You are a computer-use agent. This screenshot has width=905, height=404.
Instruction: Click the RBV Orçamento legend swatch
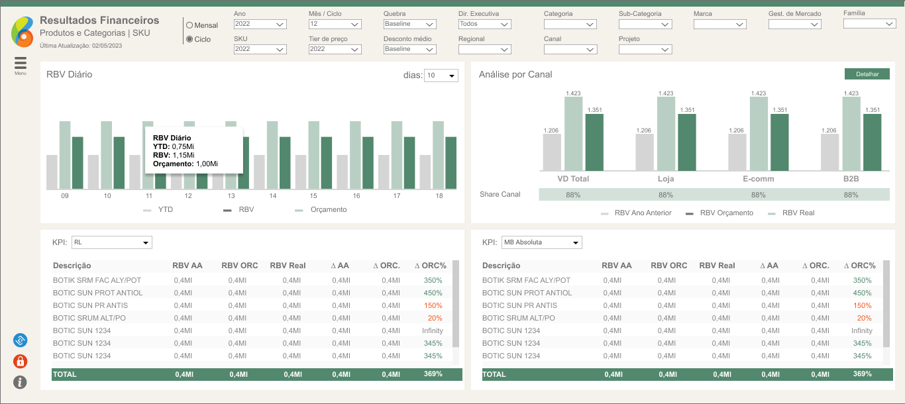[x=690, y=213]
